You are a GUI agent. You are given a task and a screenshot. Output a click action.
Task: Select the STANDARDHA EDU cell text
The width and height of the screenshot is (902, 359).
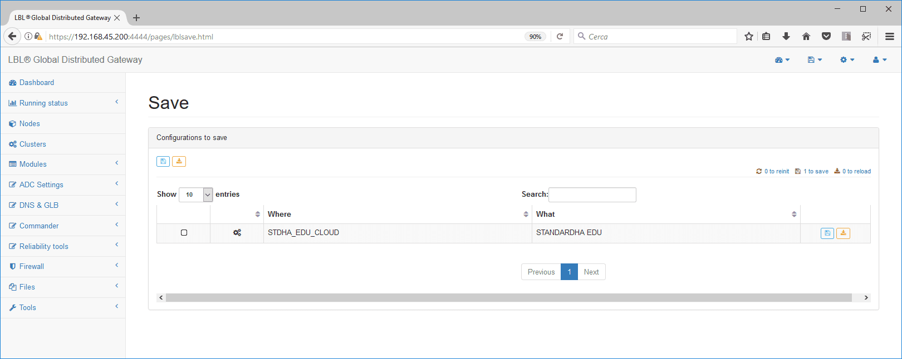(569, 232)
